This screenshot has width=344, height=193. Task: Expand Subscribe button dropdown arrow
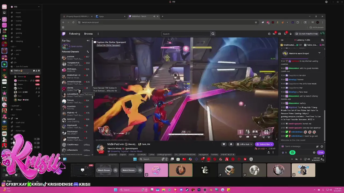click(x=271, y=144)
